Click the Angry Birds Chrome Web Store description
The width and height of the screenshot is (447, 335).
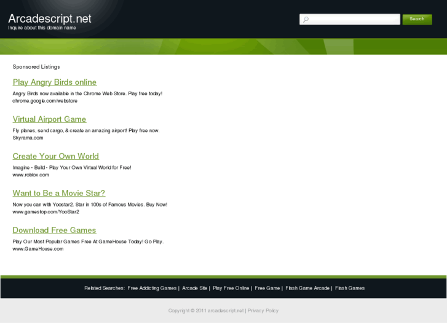tap(87, 93)
